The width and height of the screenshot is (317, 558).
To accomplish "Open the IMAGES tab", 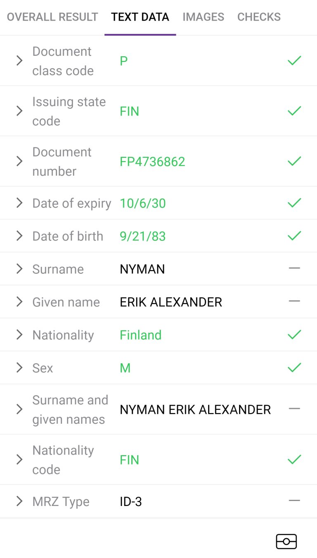I will point(203,17).
